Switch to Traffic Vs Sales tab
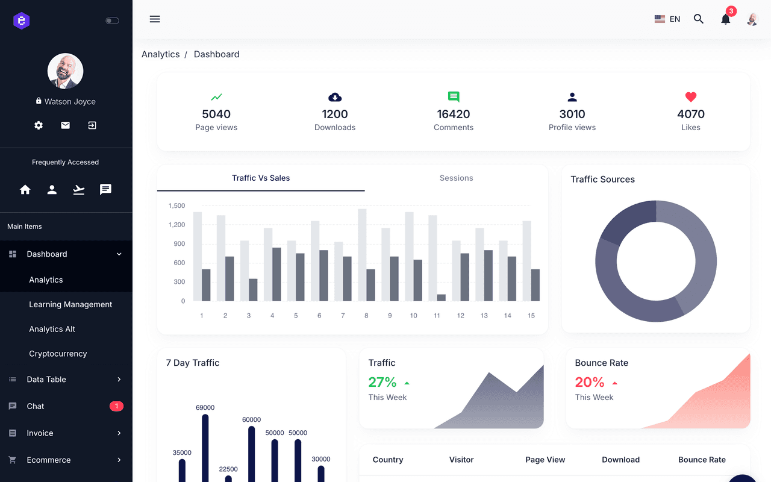This screenshot has width=771, height=482. point(261,178)
